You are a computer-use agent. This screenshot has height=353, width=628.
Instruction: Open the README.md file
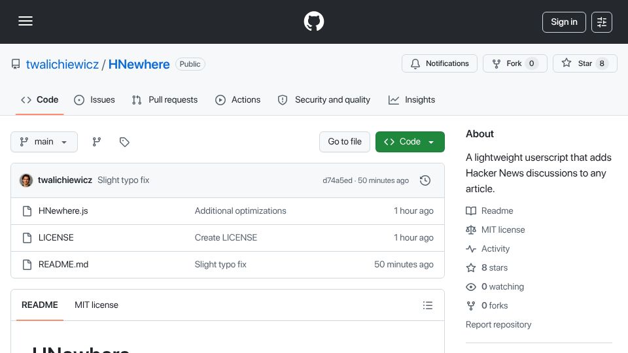tap(63, 265)
